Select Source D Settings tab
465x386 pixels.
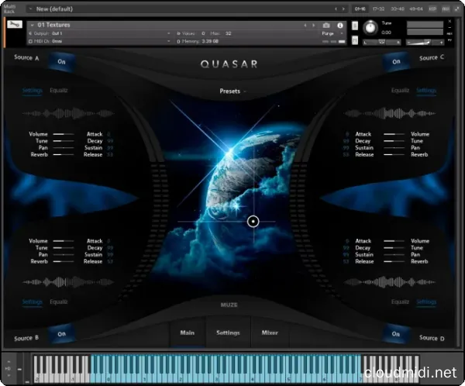click(426, 302)
